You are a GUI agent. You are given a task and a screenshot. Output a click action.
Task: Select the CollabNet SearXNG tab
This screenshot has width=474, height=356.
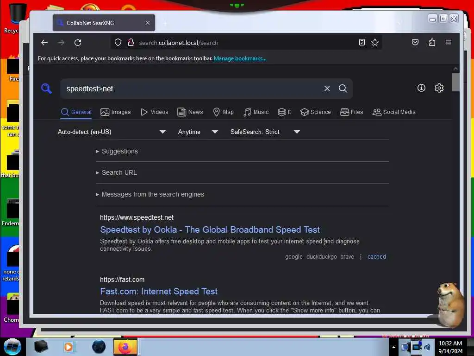pos(104,23)
